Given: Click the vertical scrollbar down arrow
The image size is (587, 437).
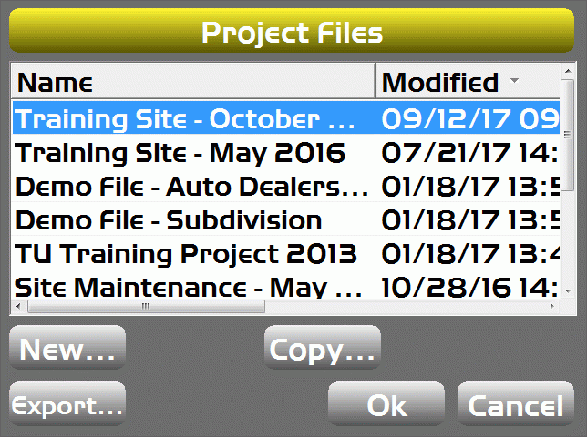Looking at the screenshot, I should pyautogui.click(x=568, y=291).
